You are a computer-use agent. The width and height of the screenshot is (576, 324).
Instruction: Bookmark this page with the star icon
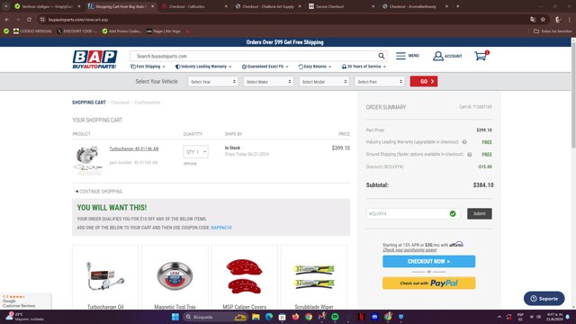point(543,20)
